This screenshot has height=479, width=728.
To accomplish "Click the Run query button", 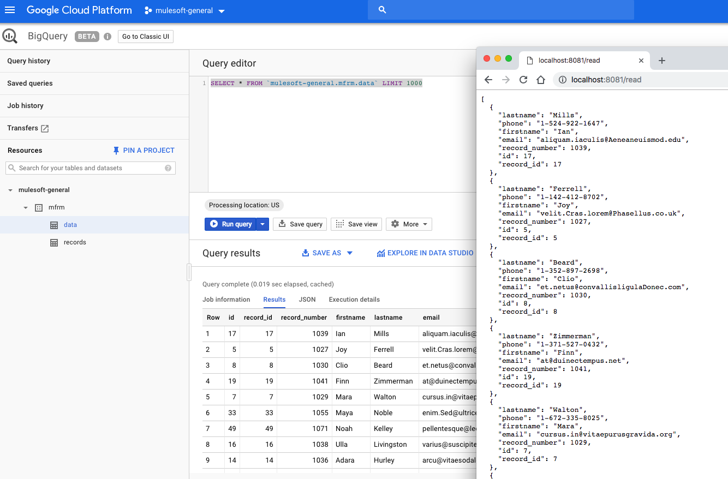I will tap(230, 224).
